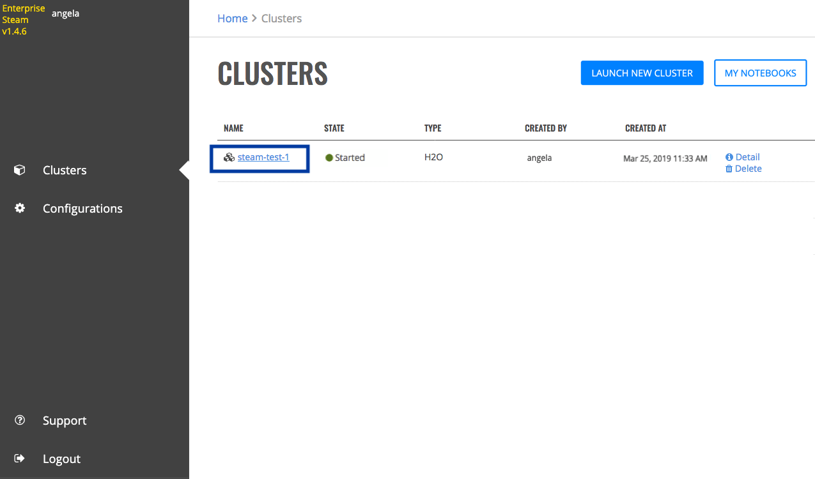The height and width of the screenshot is (479, 815).
Task: Click the H2O type cell
Action: tap(433, 156)
